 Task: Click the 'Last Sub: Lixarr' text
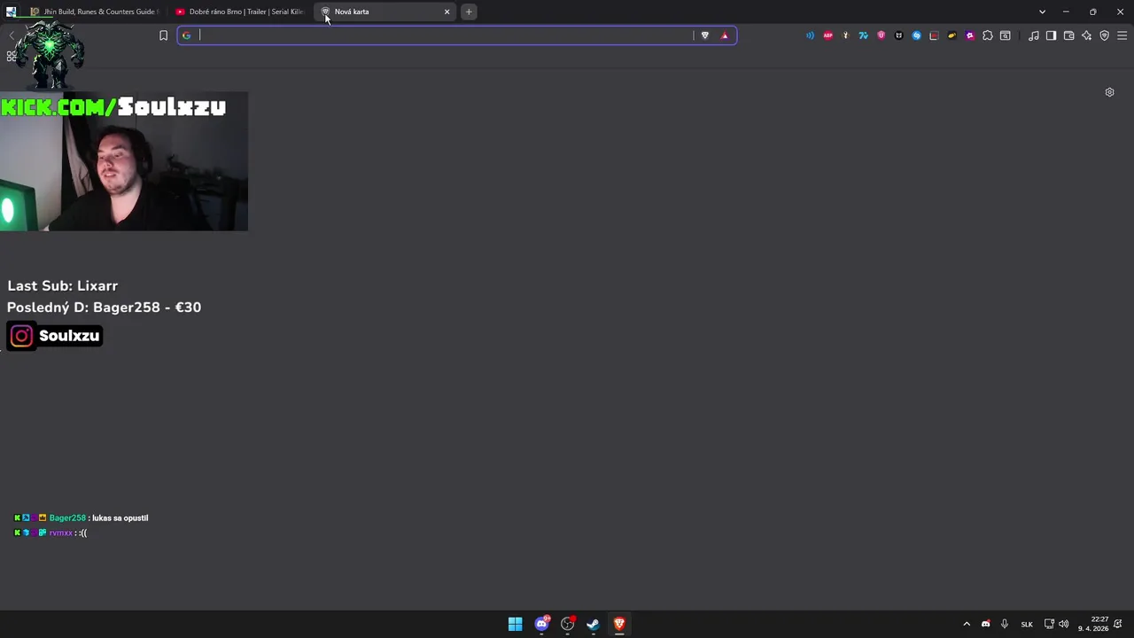[x=63, y=286]
